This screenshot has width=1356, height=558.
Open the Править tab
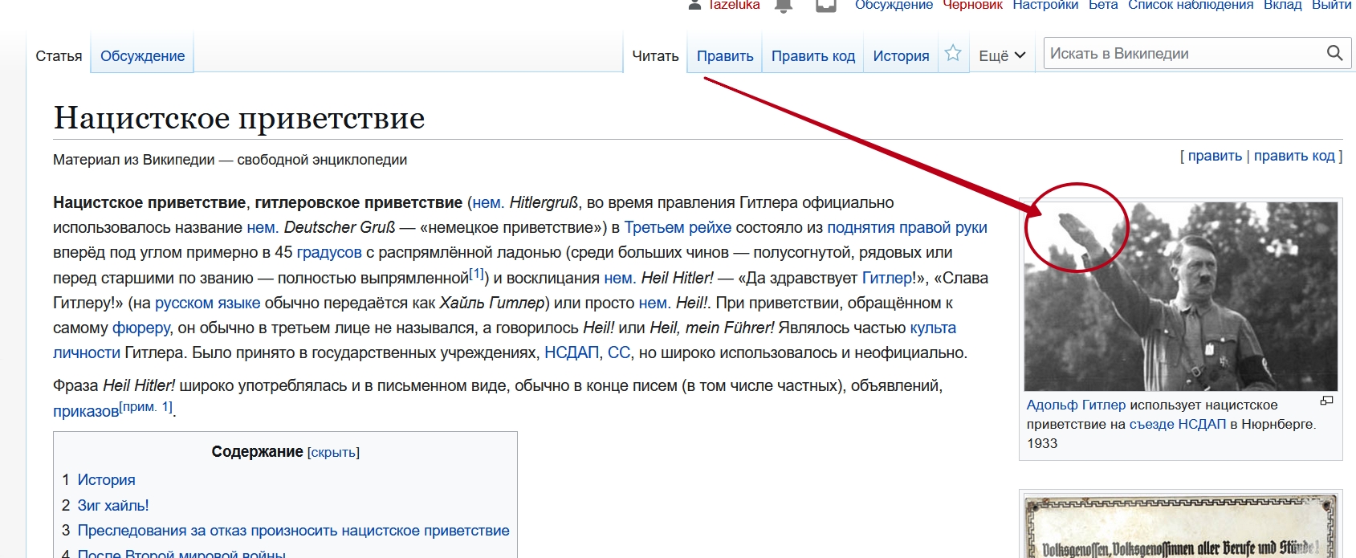pyautogui.click(x=725, y=55)
